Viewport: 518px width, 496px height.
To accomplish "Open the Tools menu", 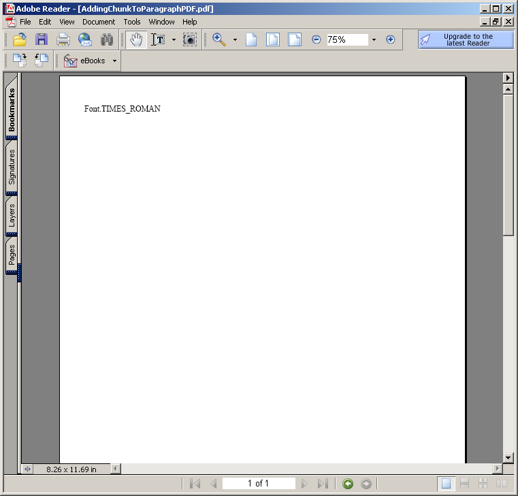I will tap(132, 22).
